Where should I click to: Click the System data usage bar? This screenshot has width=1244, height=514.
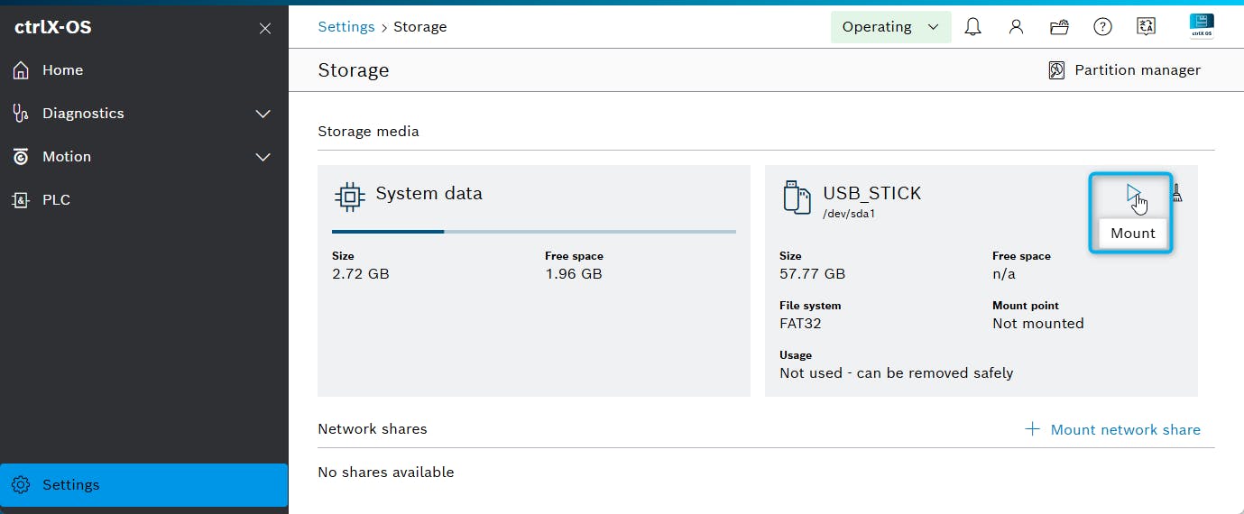(x=533, y=232)
